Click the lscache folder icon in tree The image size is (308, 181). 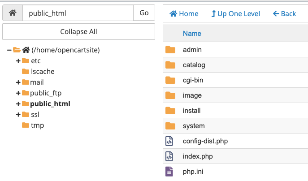[x=26, y=71]
